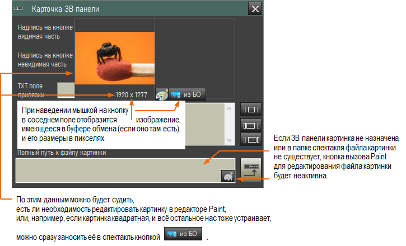Select the left-wide panel layout icon
This screenshot has width=406, height=246.
[251, 126]
